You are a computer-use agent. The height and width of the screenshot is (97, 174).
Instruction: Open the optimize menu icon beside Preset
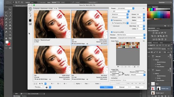click(144, 8)
